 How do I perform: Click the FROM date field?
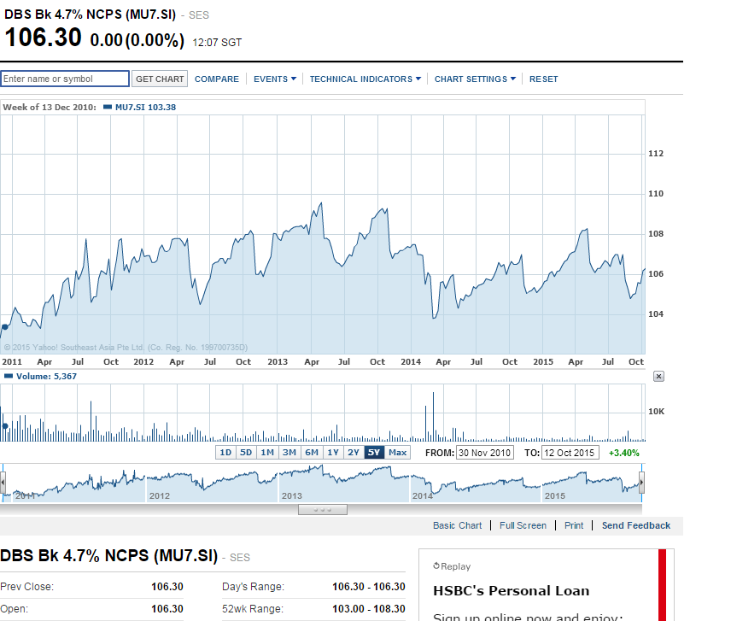(x=484, y=453)
